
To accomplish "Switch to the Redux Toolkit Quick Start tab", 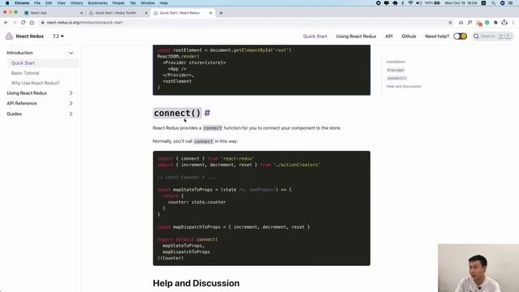I will pos(118,13).
